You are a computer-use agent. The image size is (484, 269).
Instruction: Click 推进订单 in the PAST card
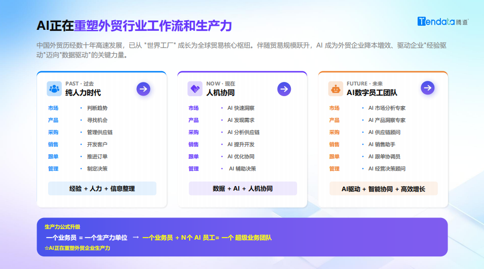[97, 157]
